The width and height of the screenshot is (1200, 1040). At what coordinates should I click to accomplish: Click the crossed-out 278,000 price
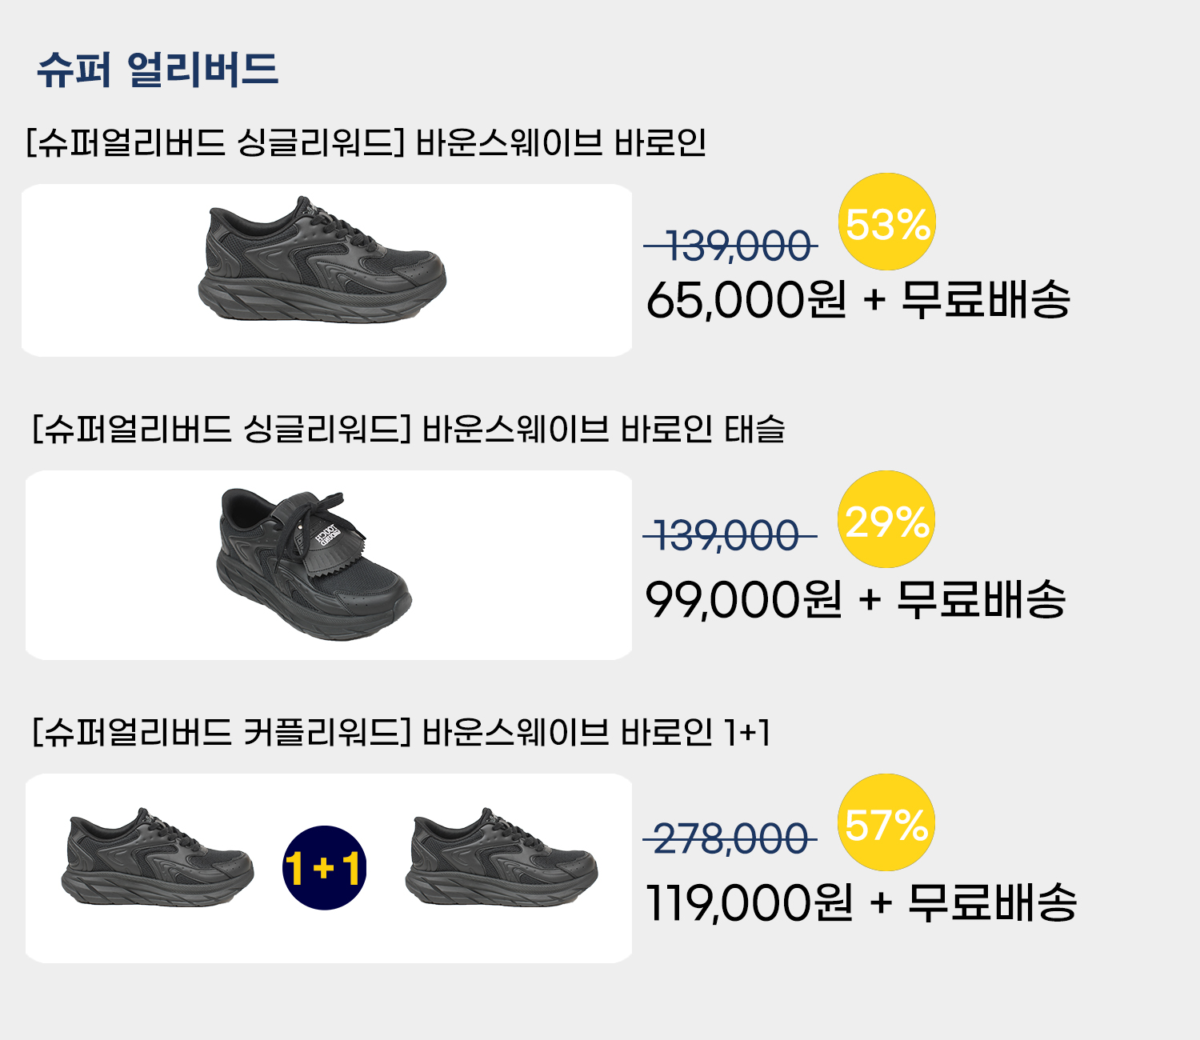point(730,839)
